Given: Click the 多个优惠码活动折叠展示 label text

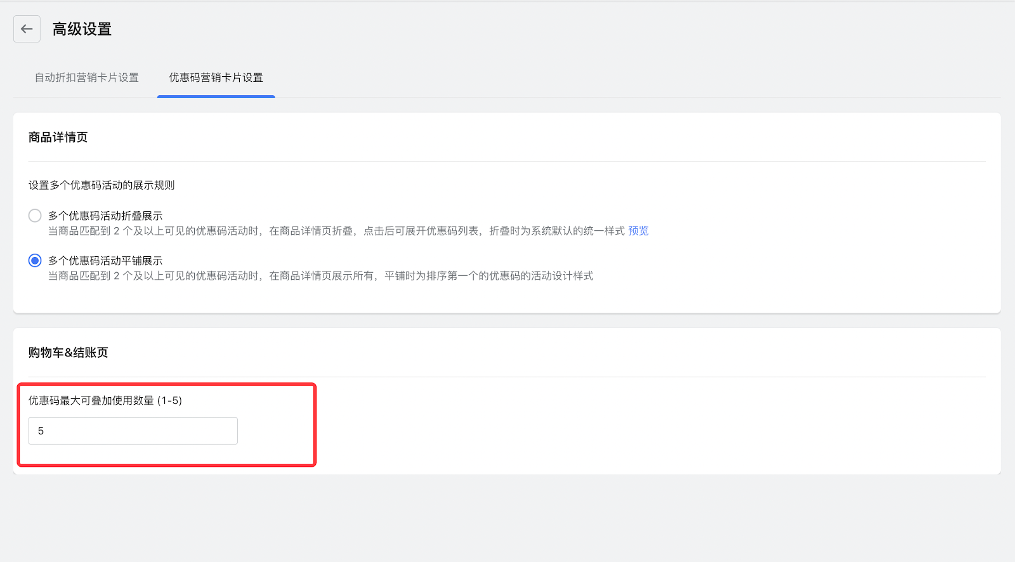Looking at the screenshot, I should [x=105, y=216].
